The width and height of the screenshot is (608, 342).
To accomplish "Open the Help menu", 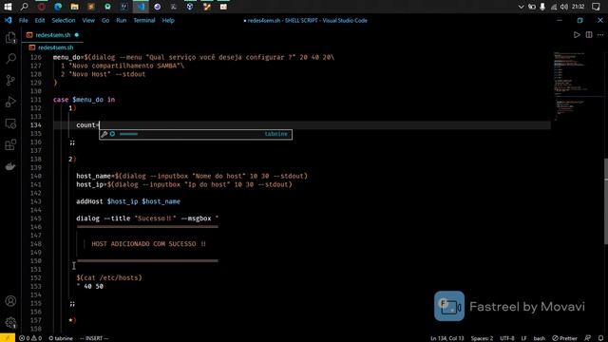I will (168, 21).
